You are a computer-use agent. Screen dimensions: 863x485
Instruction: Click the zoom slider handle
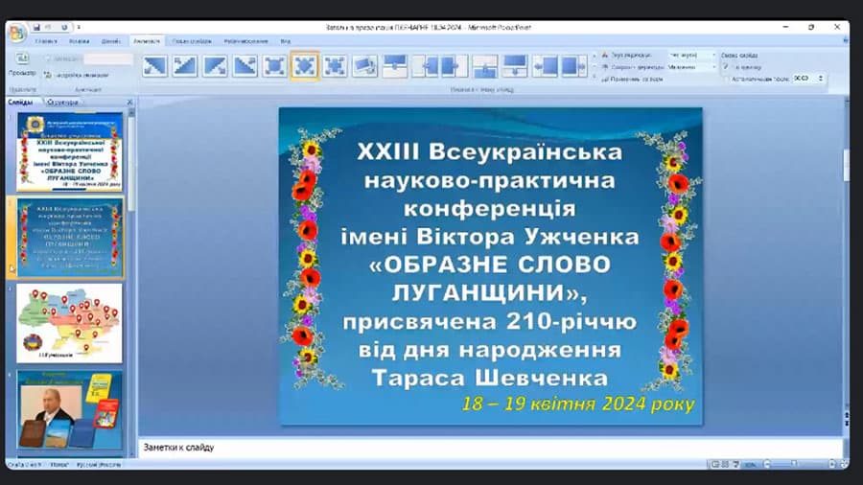click(794, 464)
